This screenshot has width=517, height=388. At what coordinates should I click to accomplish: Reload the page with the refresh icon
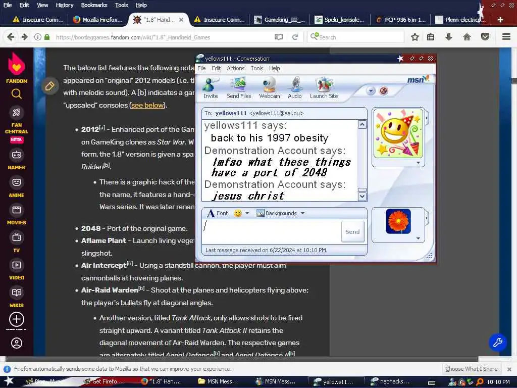(x=295, y=37)
